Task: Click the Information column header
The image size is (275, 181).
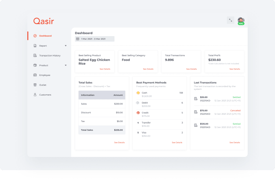Action: (88, 95)
